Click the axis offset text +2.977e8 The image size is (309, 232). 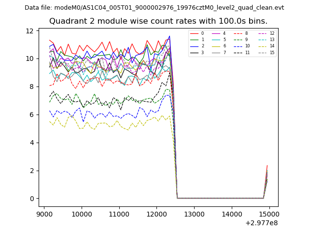tap(262, 223)
